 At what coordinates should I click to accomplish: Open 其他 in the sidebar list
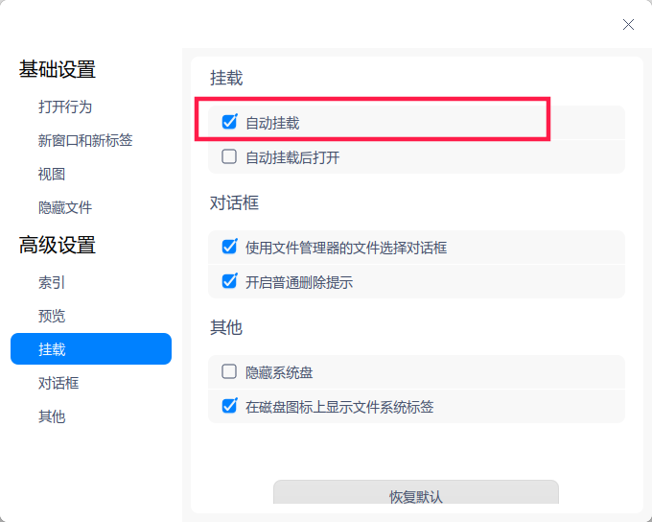click(52, 416)
